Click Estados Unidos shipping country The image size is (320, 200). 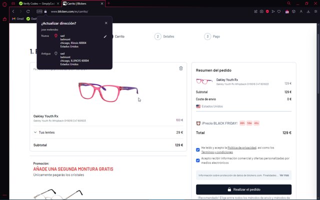tap(212, 106)
